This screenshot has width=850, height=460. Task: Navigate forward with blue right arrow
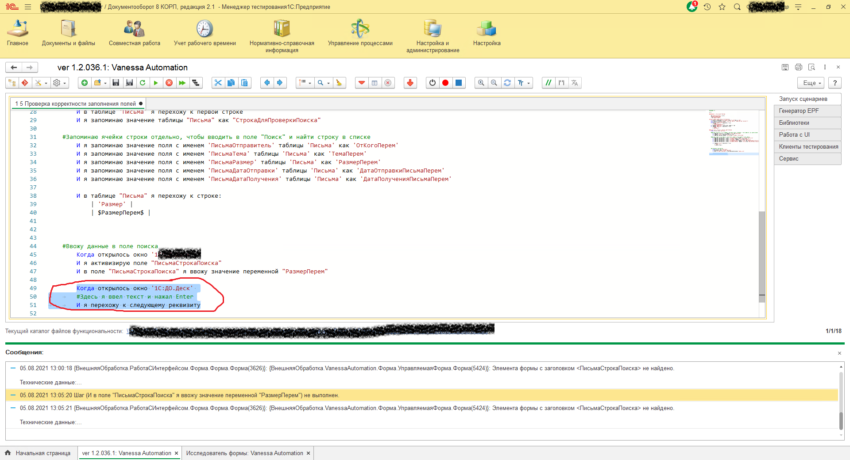[x=280, y=83]
